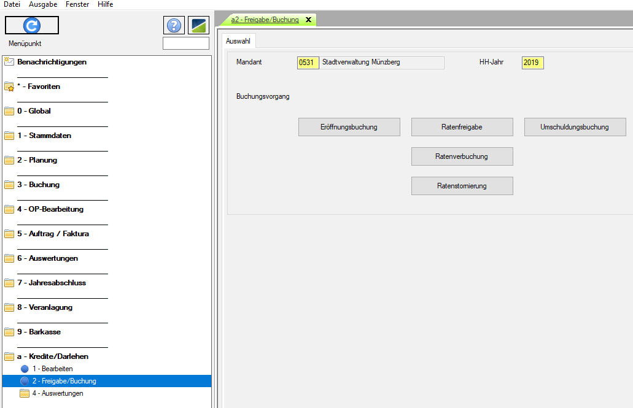
Task: Select the Auswahl tab
Action: [x=238, y=41]
